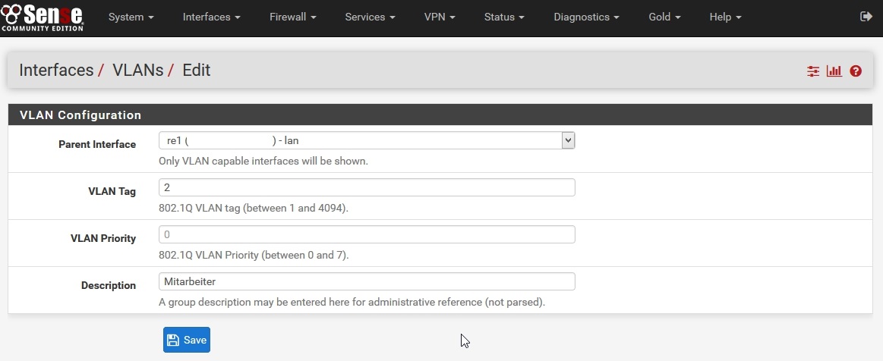Click the Description field containing Mitarbeiter

367,281
